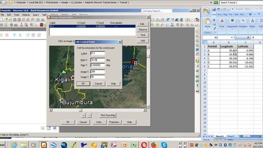Screen dimensions: 263x148
Task: Open the Excel Page Layout tab
Action: [225, 15]
